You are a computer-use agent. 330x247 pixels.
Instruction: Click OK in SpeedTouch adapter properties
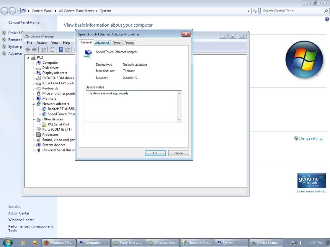(155, 153)
